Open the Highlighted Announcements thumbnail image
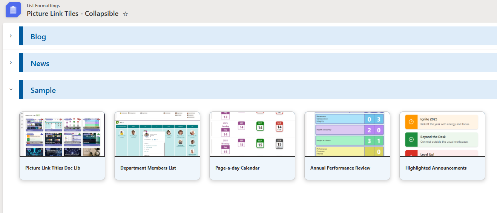 click(442, 134)
